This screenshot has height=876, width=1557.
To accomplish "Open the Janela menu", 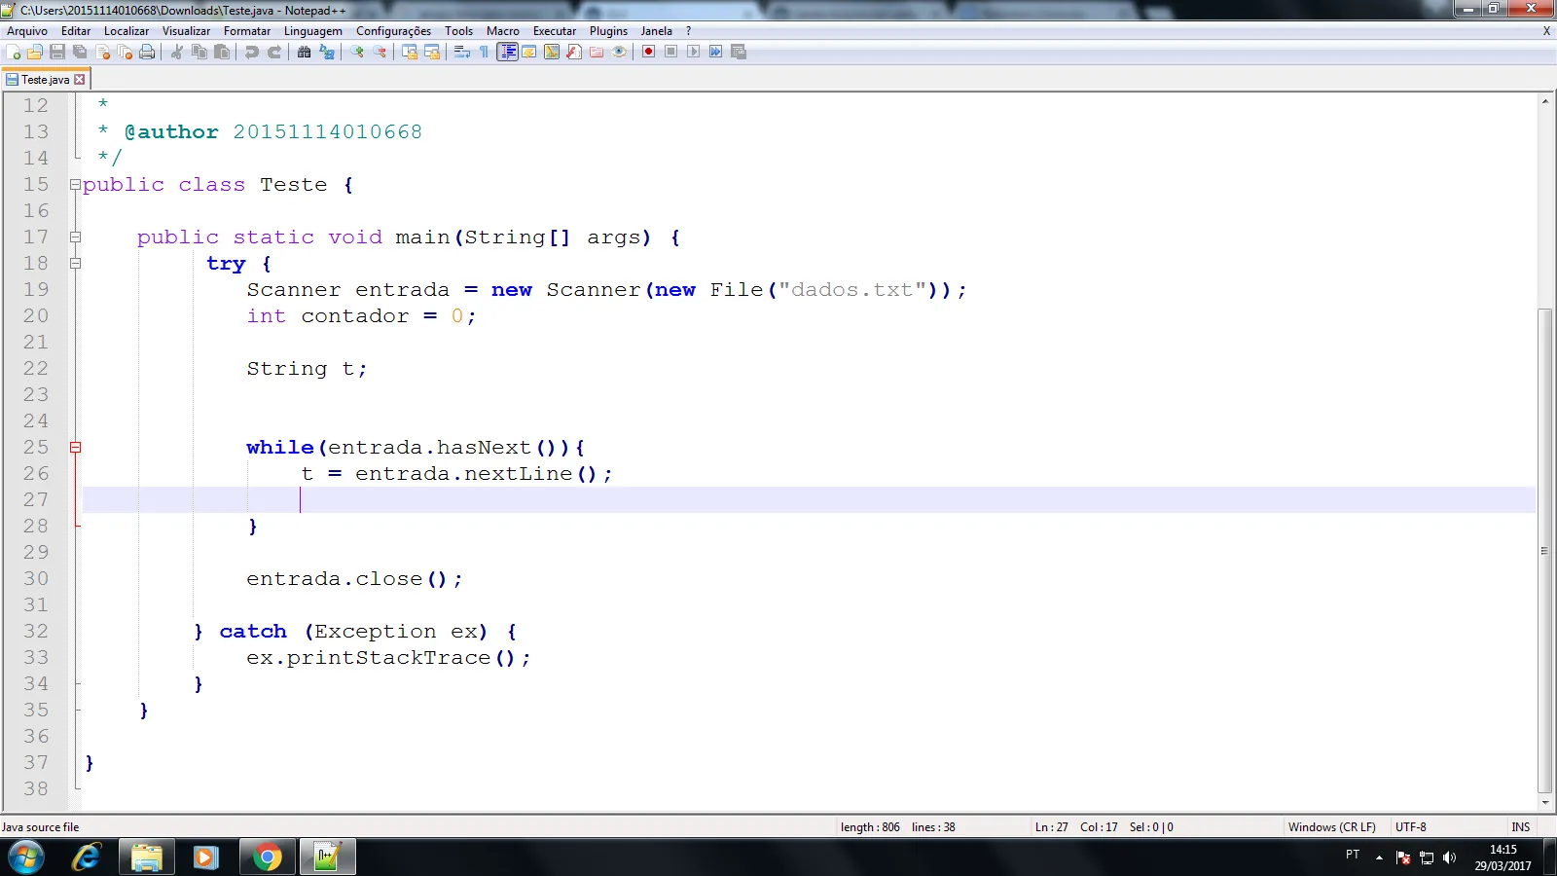I will [657, 31].
